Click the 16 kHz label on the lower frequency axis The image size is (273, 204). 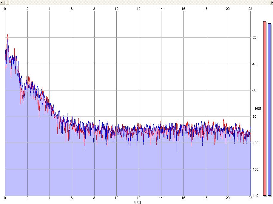[183, 198]
